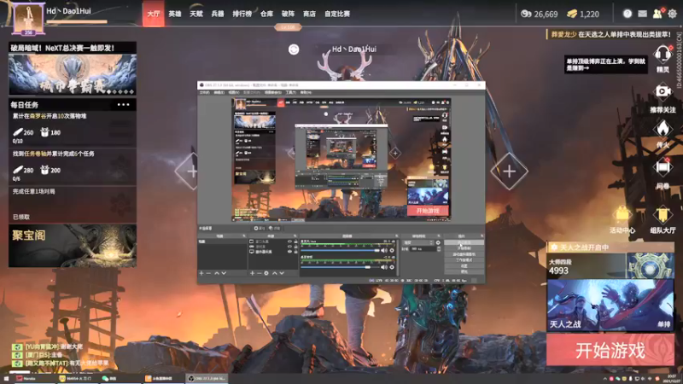Click second button, start recording, in OBS controls

(464, 248)
